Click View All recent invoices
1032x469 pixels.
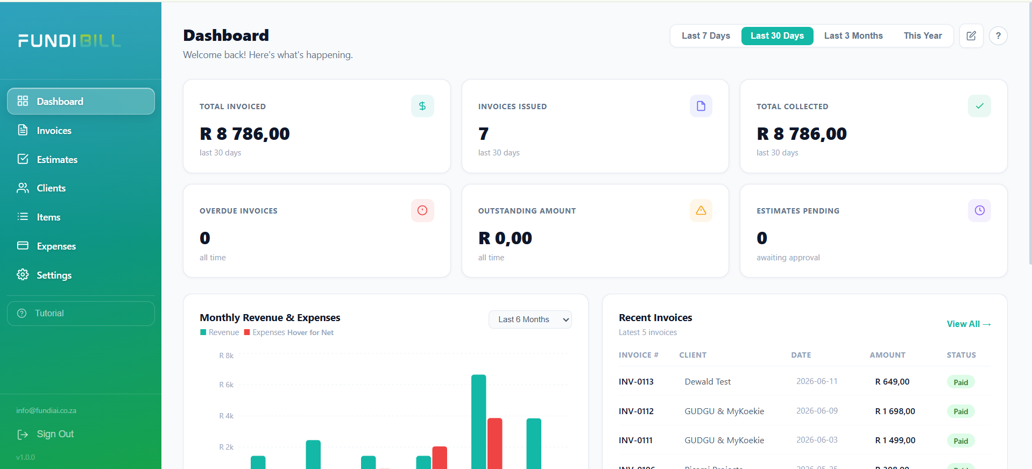(x=969, y=324)
